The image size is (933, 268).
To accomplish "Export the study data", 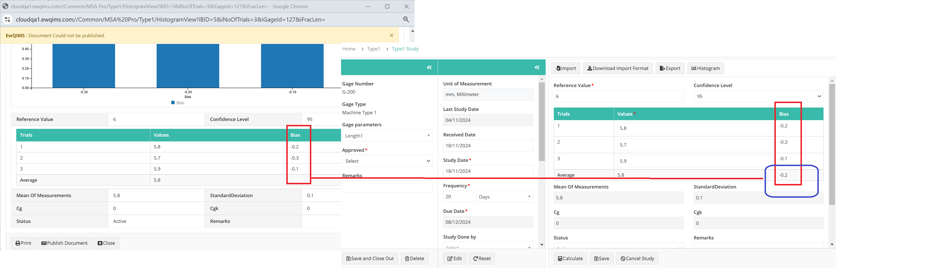I will tap(670, 68).
